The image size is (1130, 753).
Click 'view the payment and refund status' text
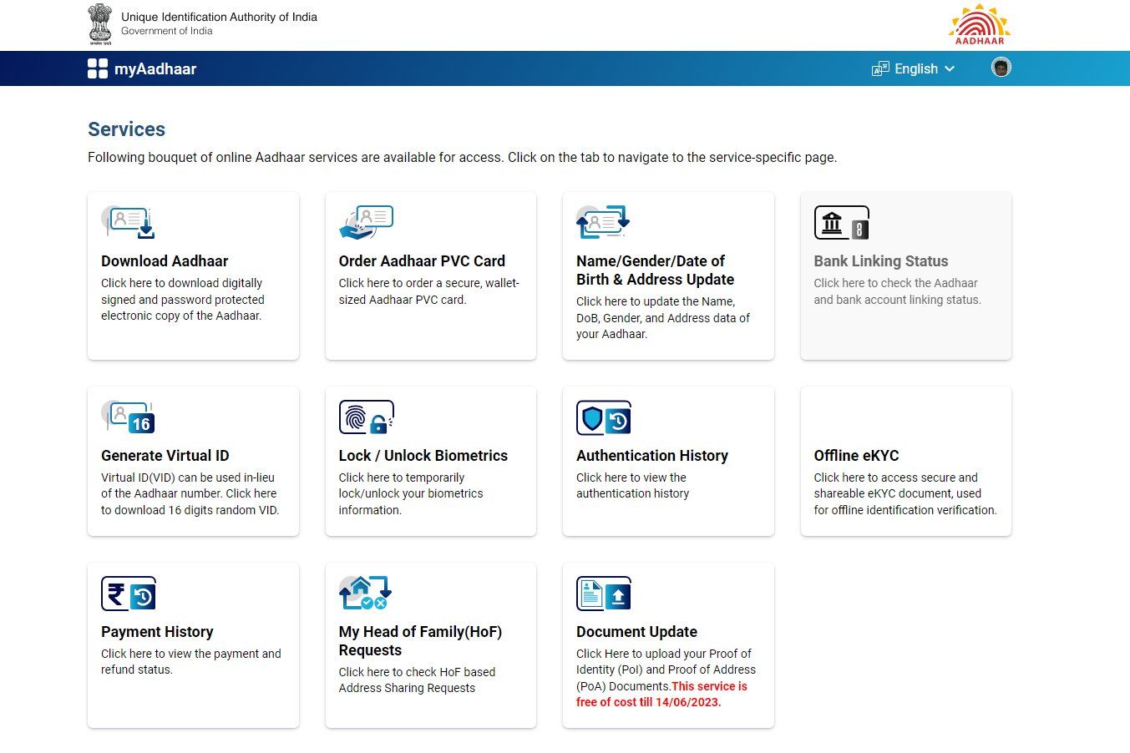pyautogui.click(x=191, y=662)
